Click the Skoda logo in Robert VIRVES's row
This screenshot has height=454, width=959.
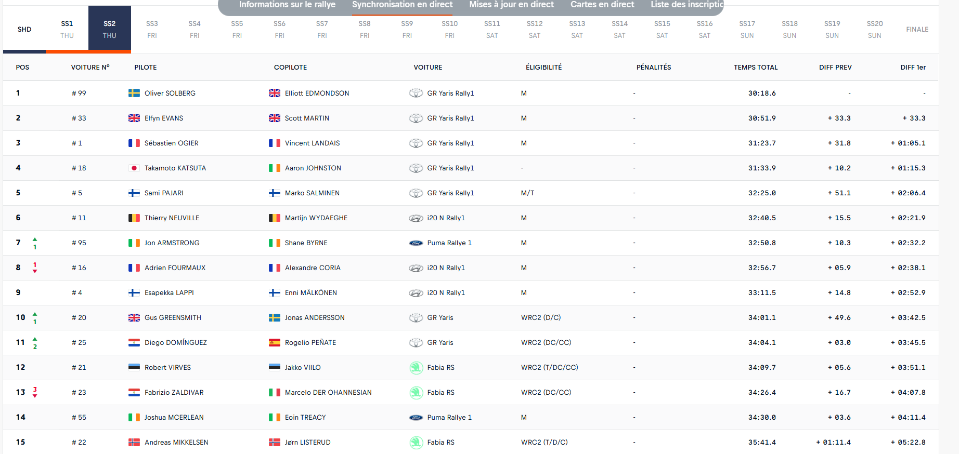416,367
